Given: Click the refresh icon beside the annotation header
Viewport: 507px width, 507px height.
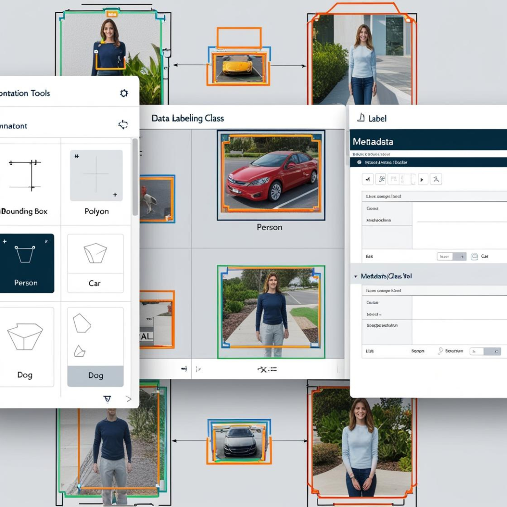Looking at the screenshot, I should [x=123, y=125].
